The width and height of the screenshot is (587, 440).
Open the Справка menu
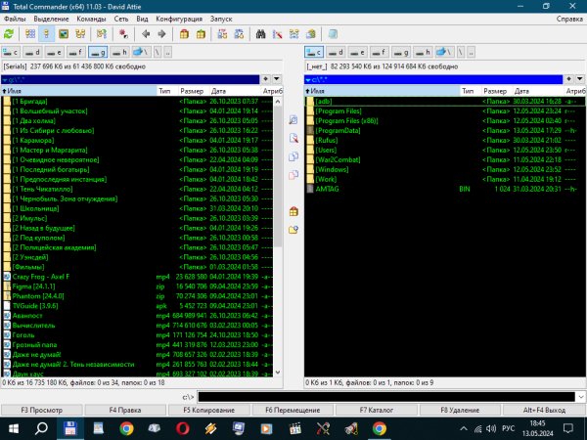click(x=569, y=19)
